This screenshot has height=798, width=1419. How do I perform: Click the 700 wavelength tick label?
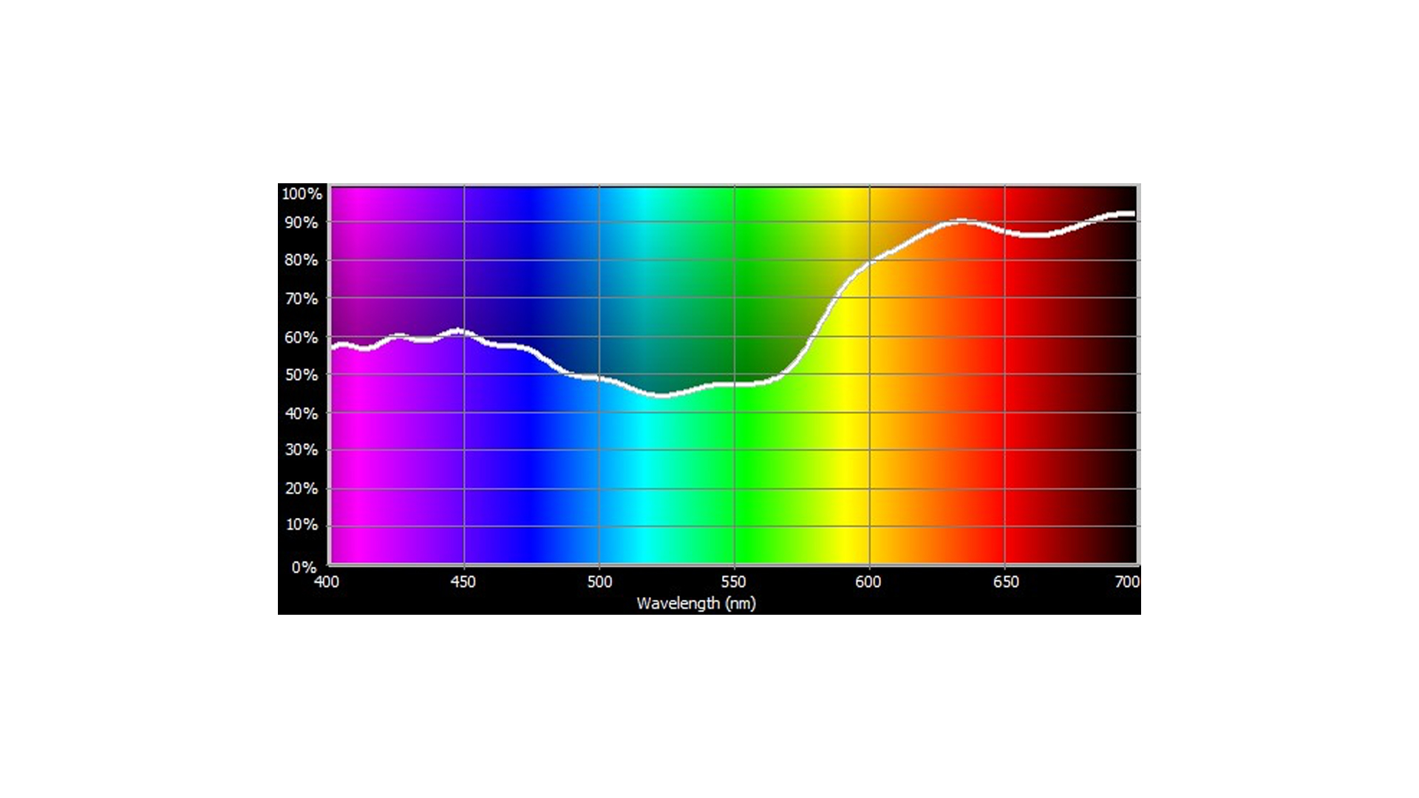pos(1127,582)
